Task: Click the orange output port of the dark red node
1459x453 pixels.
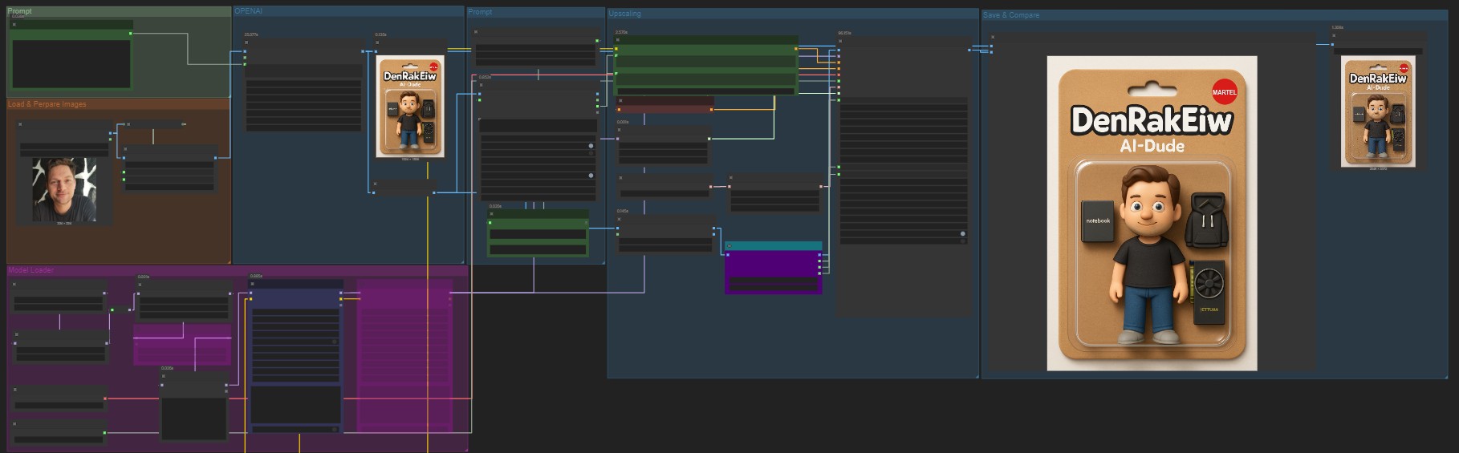Action: (712, 108)
